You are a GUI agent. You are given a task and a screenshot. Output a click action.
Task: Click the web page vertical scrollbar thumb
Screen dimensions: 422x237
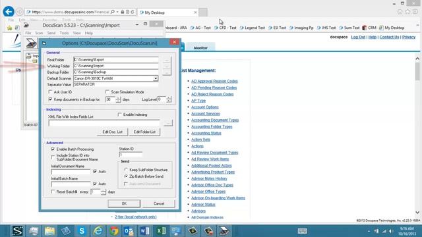[x=417, y=71]
